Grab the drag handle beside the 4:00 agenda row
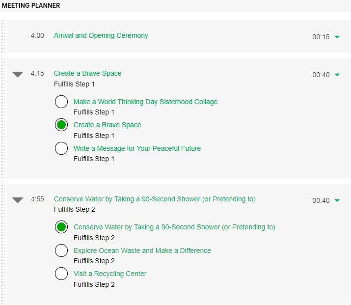The height and width of the screenshot is (305, 351). [x=3, y=36]
